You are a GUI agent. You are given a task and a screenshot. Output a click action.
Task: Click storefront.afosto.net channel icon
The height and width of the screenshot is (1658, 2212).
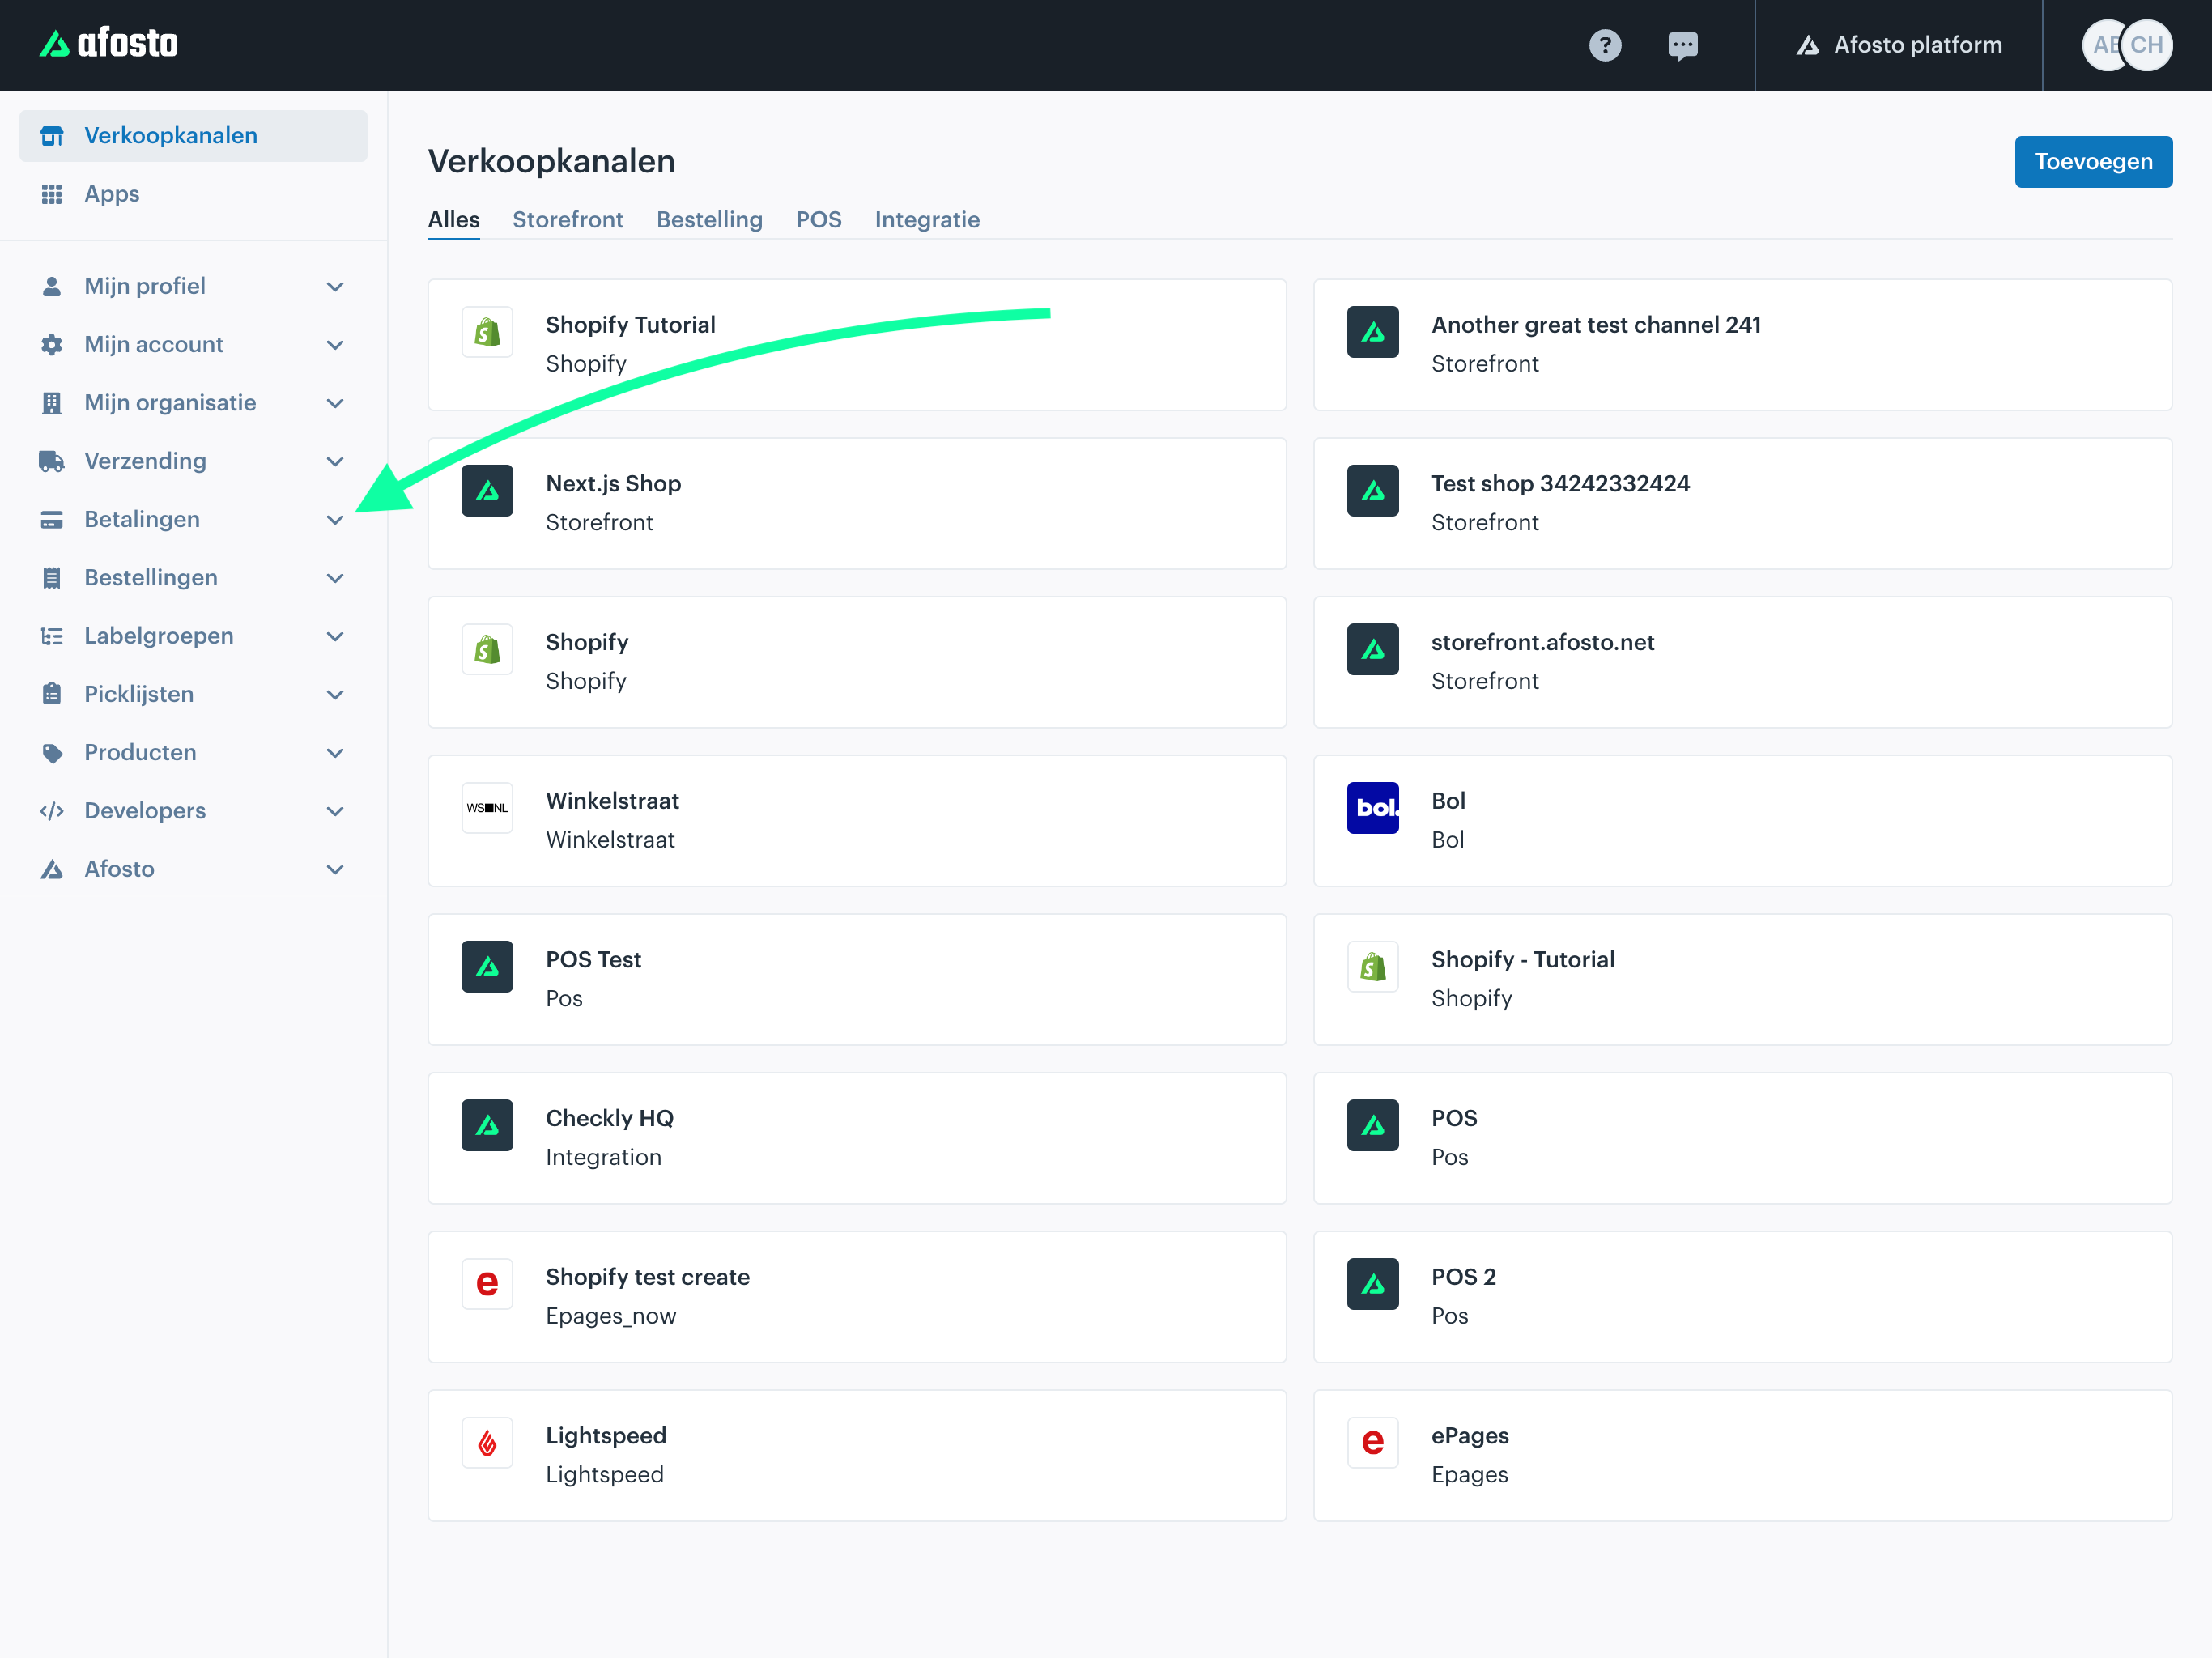[1373, 649]
